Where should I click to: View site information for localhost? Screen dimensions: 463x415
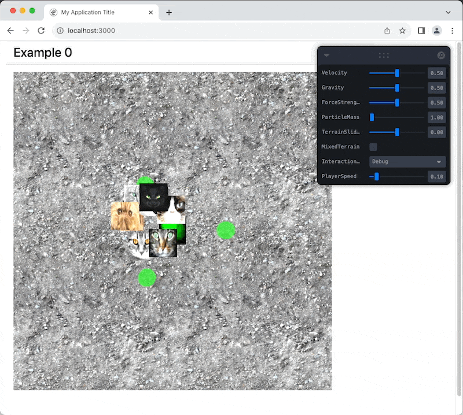pyautogui.click(x=60, y=31)
